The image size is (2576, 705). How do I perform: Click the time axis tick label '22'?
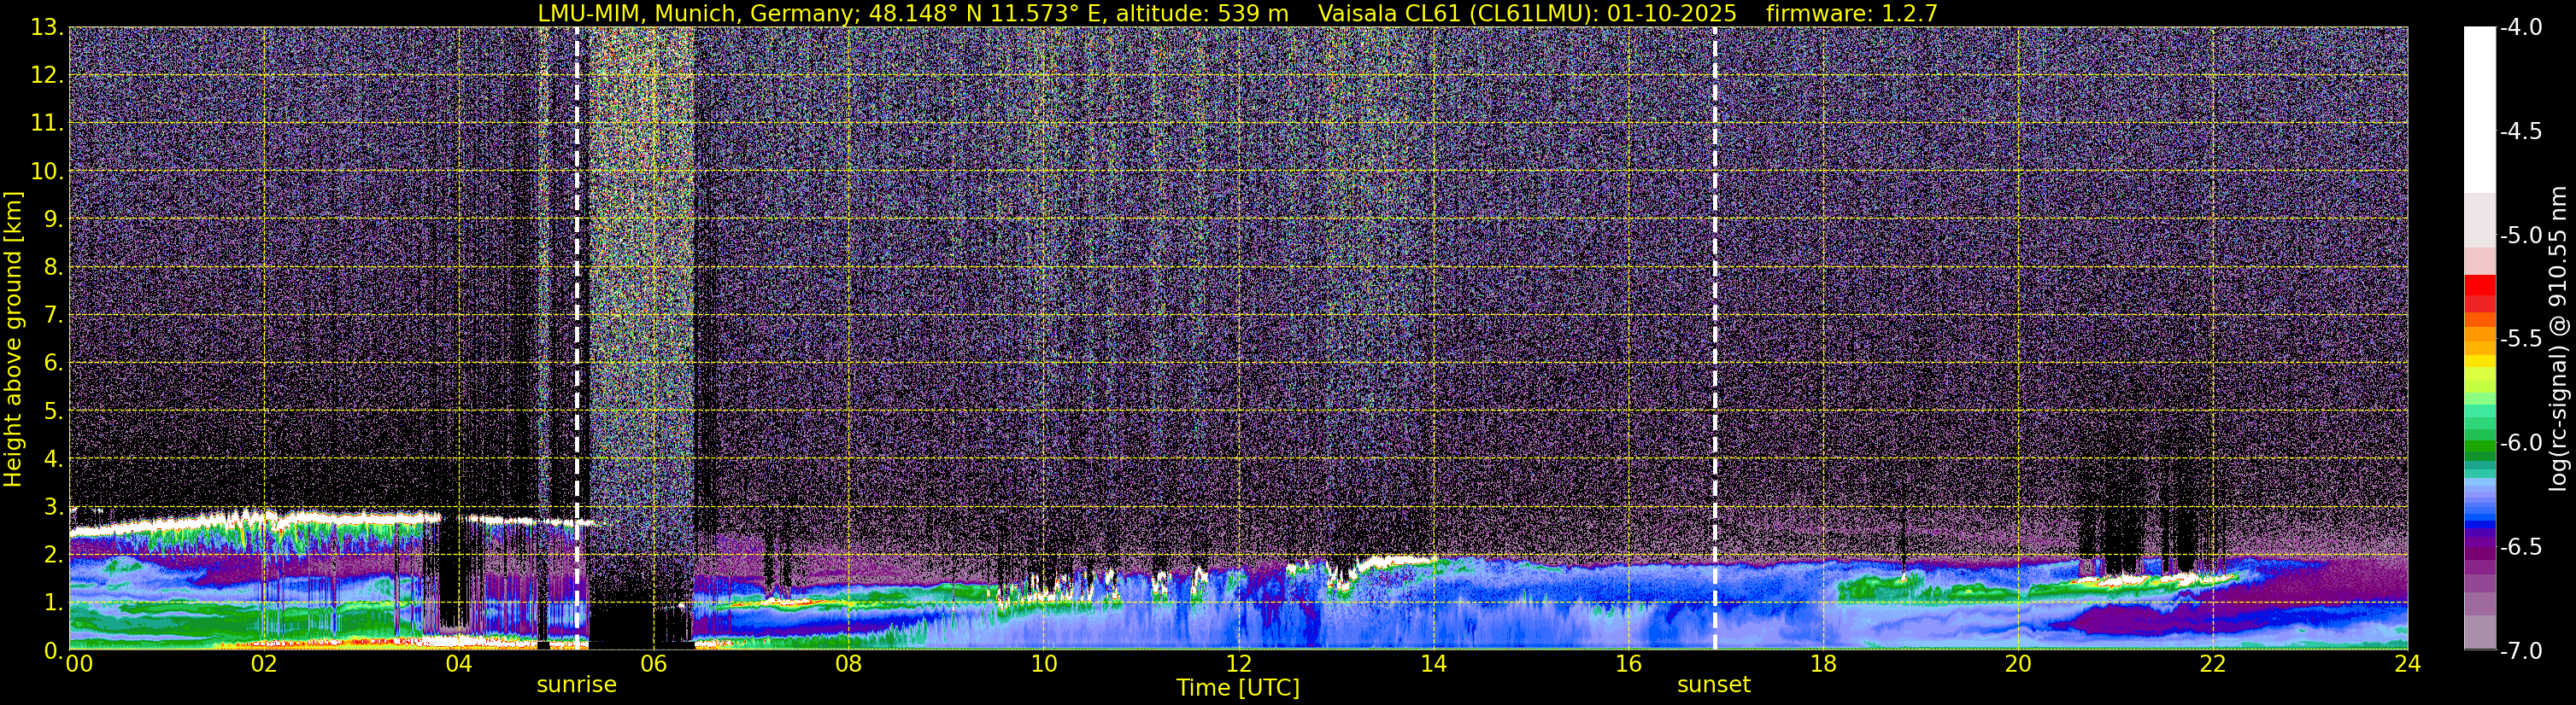point(2213,664)
